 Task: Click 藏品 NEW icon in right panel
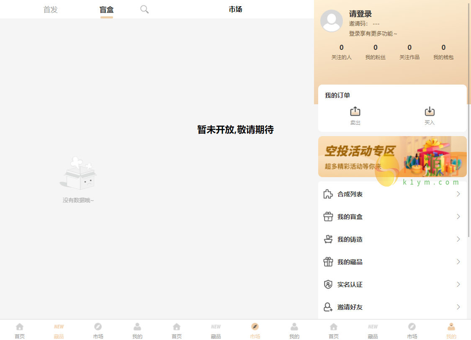(373, 327)
